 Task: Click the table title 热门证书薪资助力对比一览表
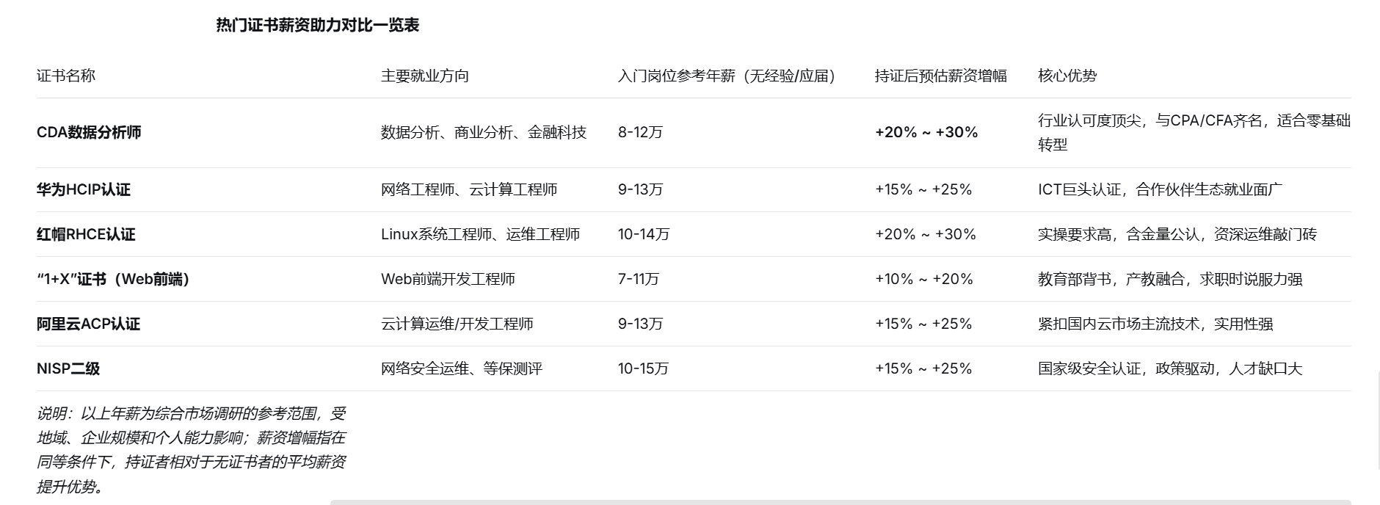317,26
